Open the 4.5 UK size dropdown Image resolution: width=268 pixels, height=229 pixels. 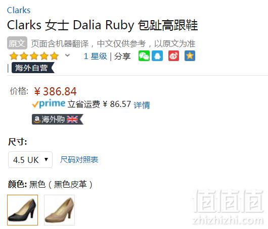click(30, 159)
